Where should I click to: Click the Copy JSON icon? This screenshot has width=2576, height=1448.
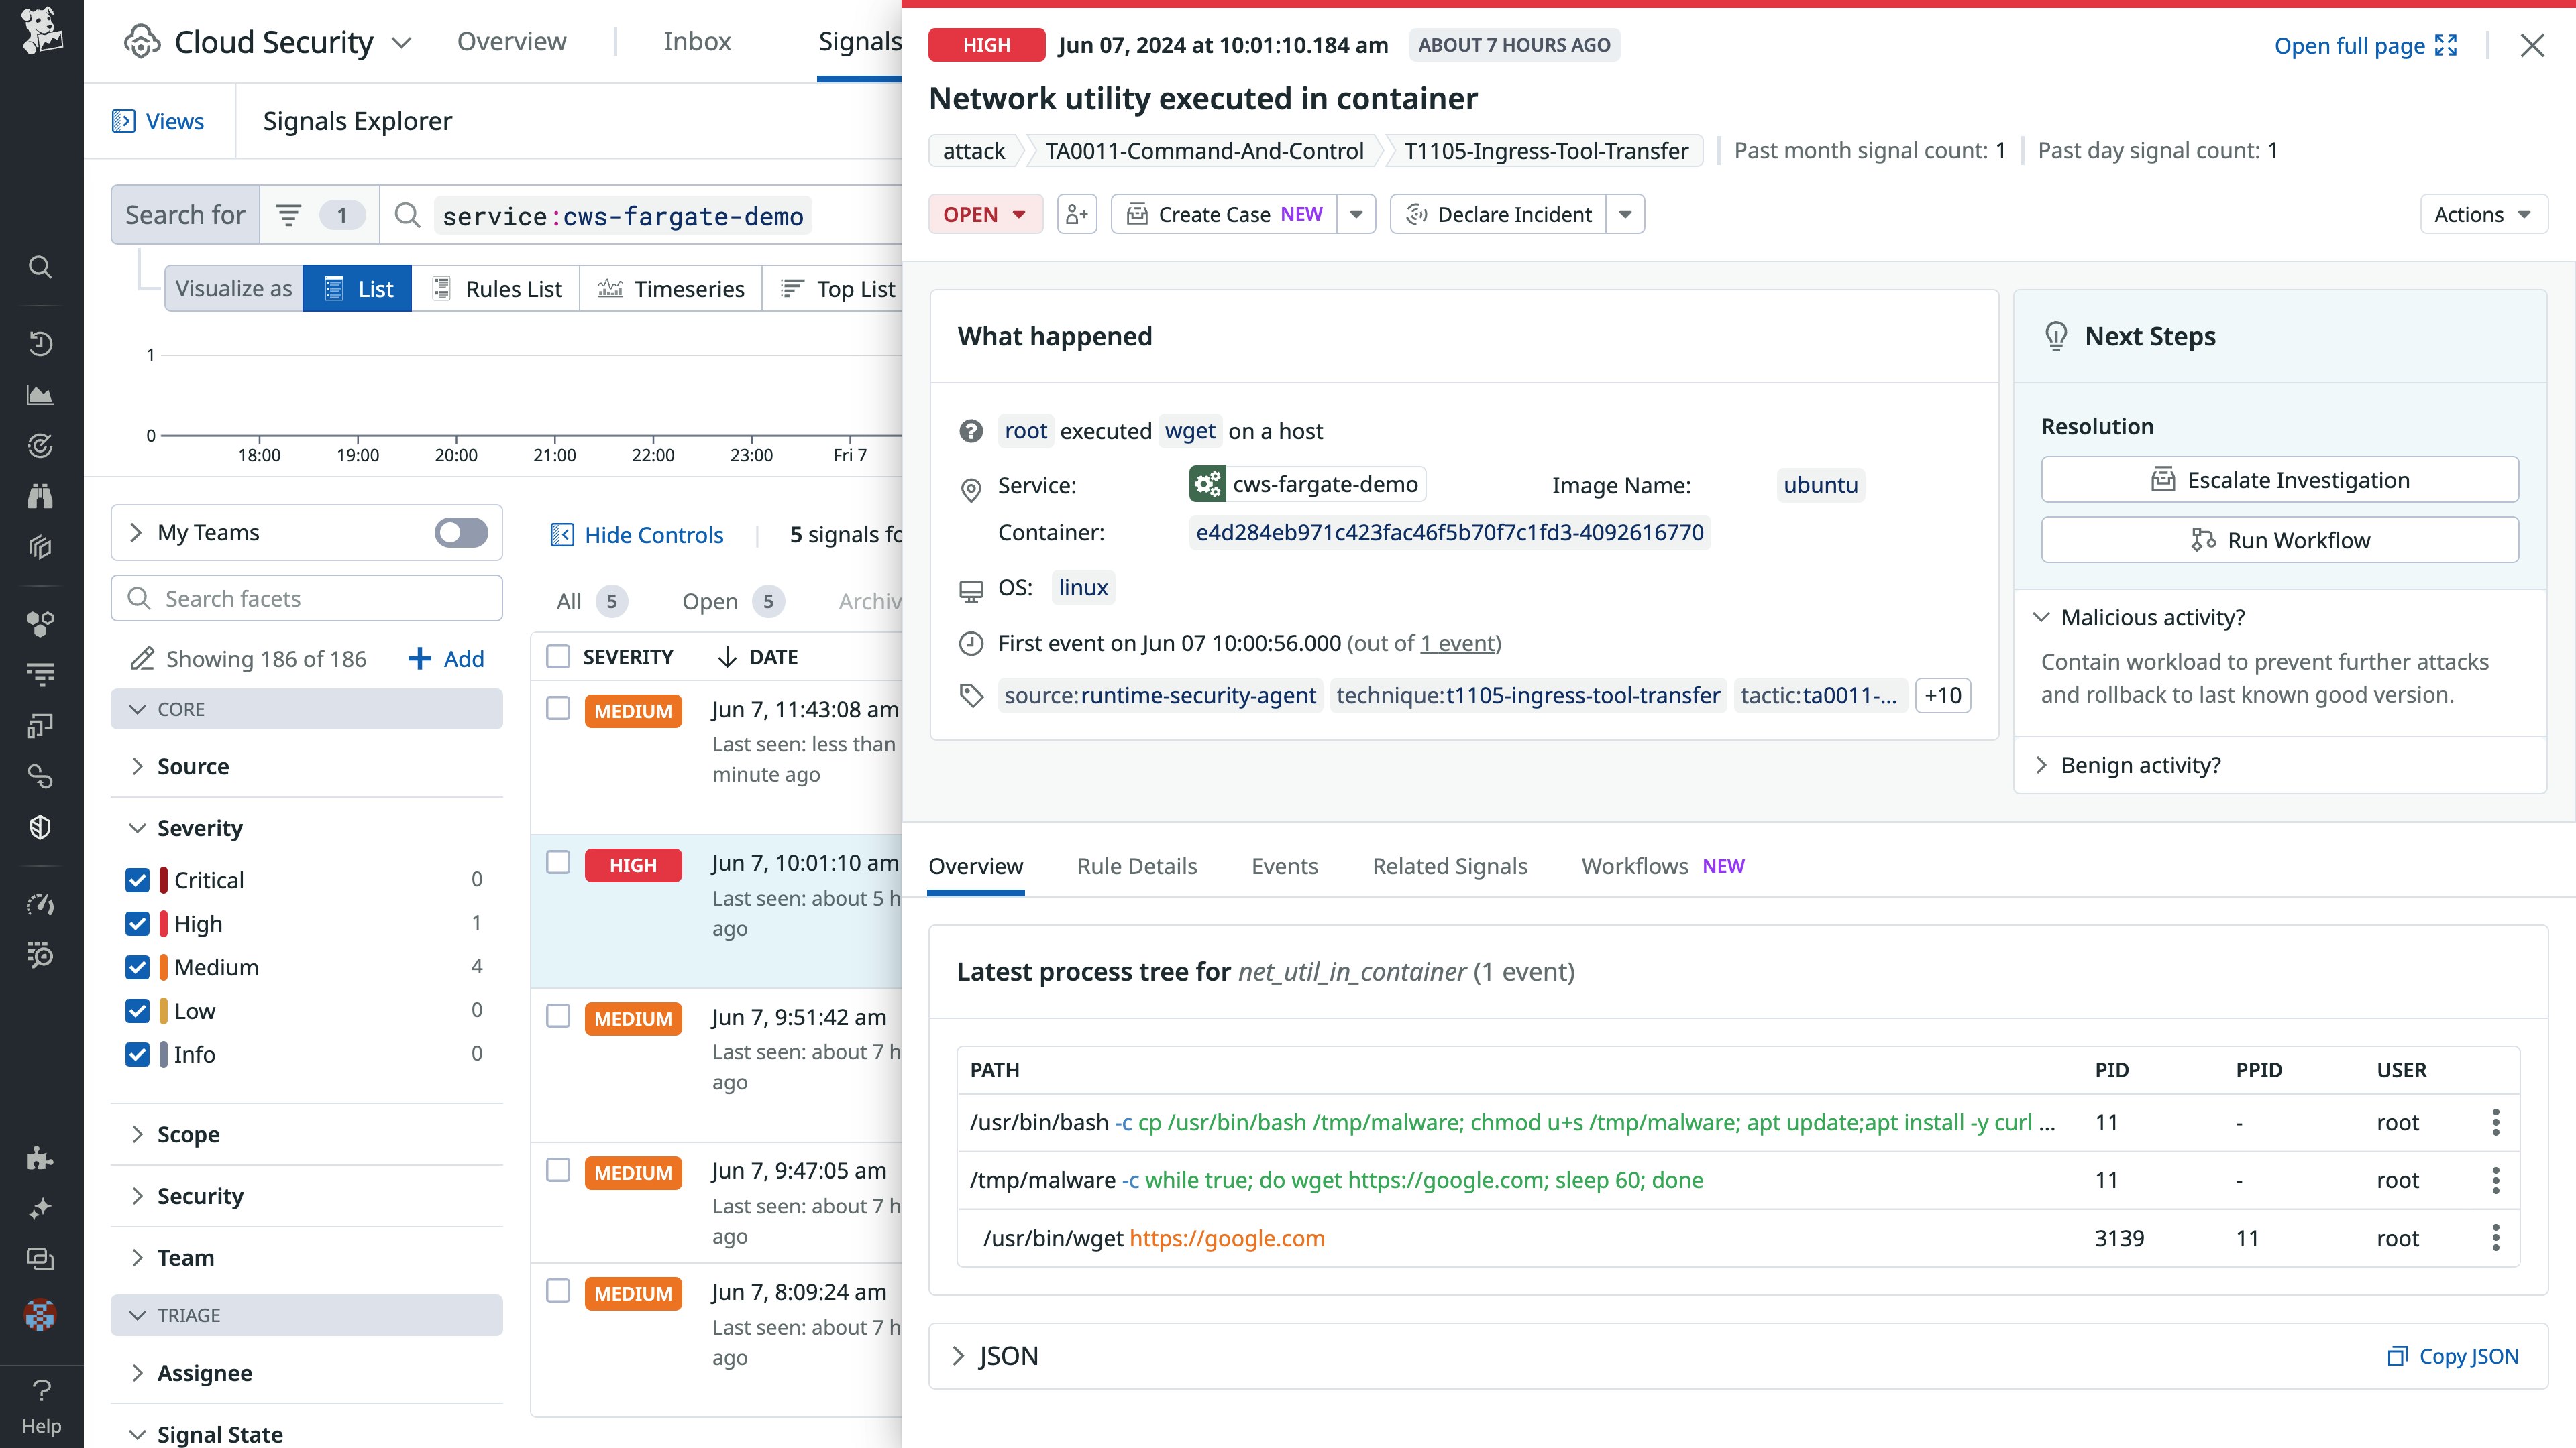(2397, 1356)
